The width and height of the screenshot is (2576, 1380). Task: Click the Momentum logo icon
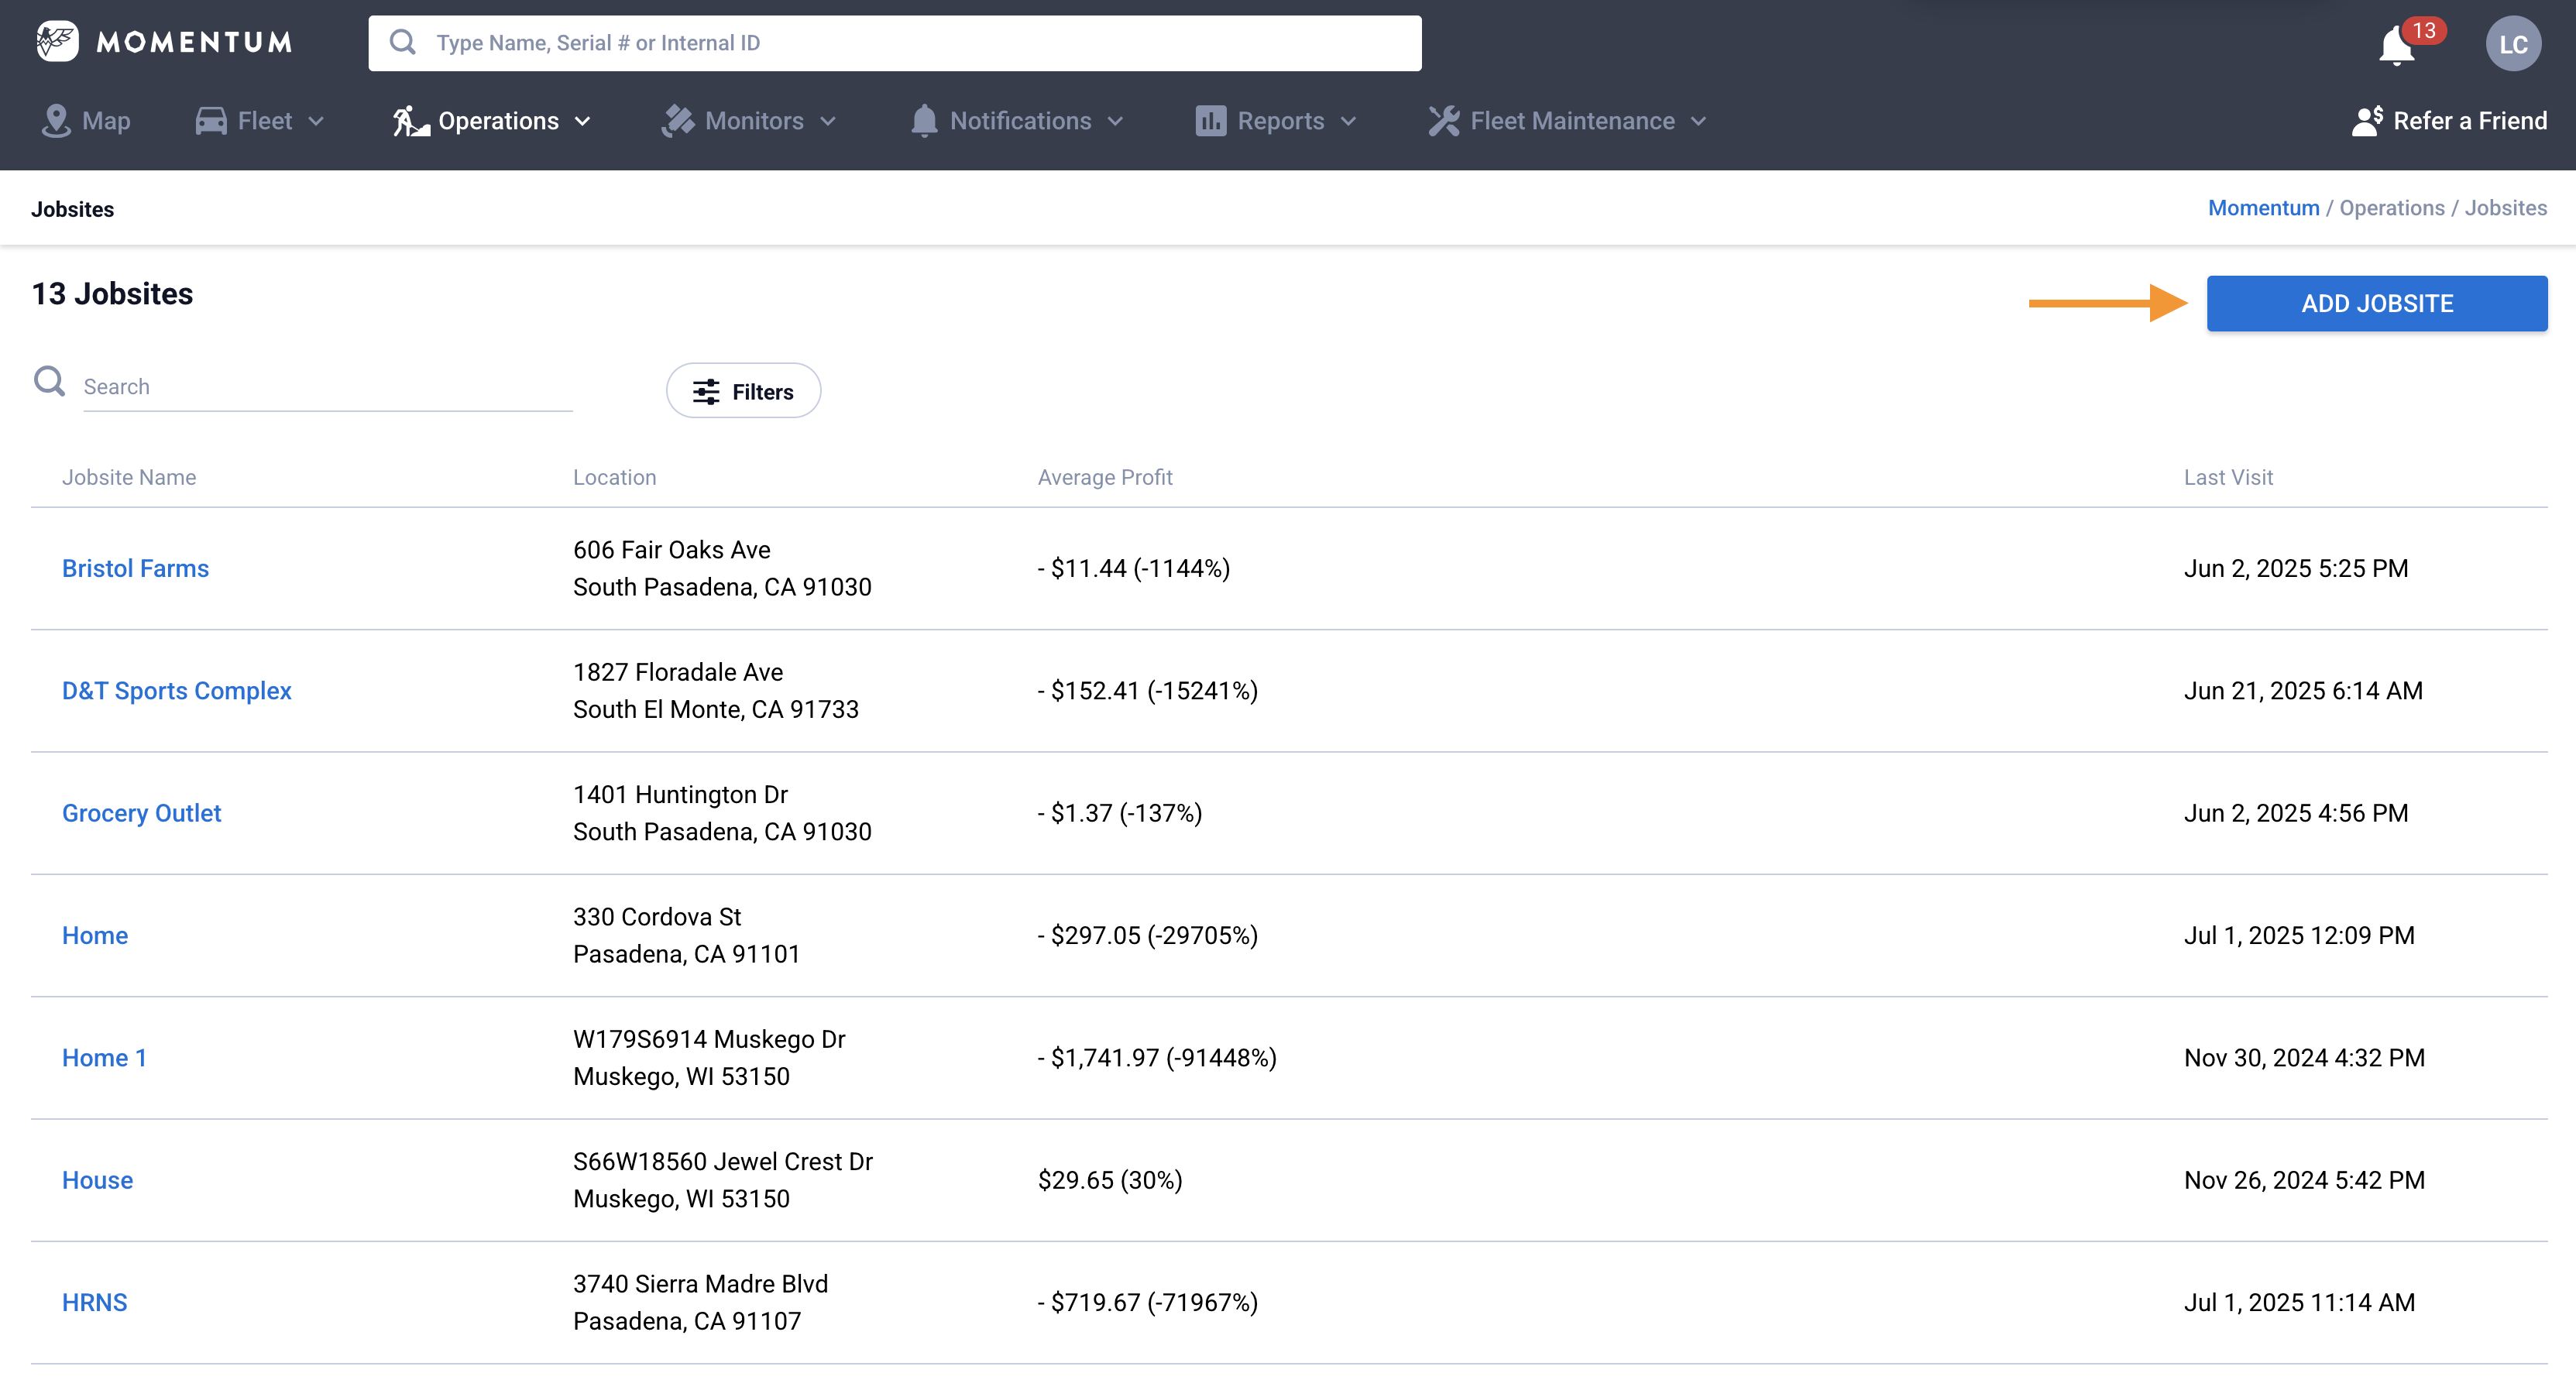tap(57, 41)
